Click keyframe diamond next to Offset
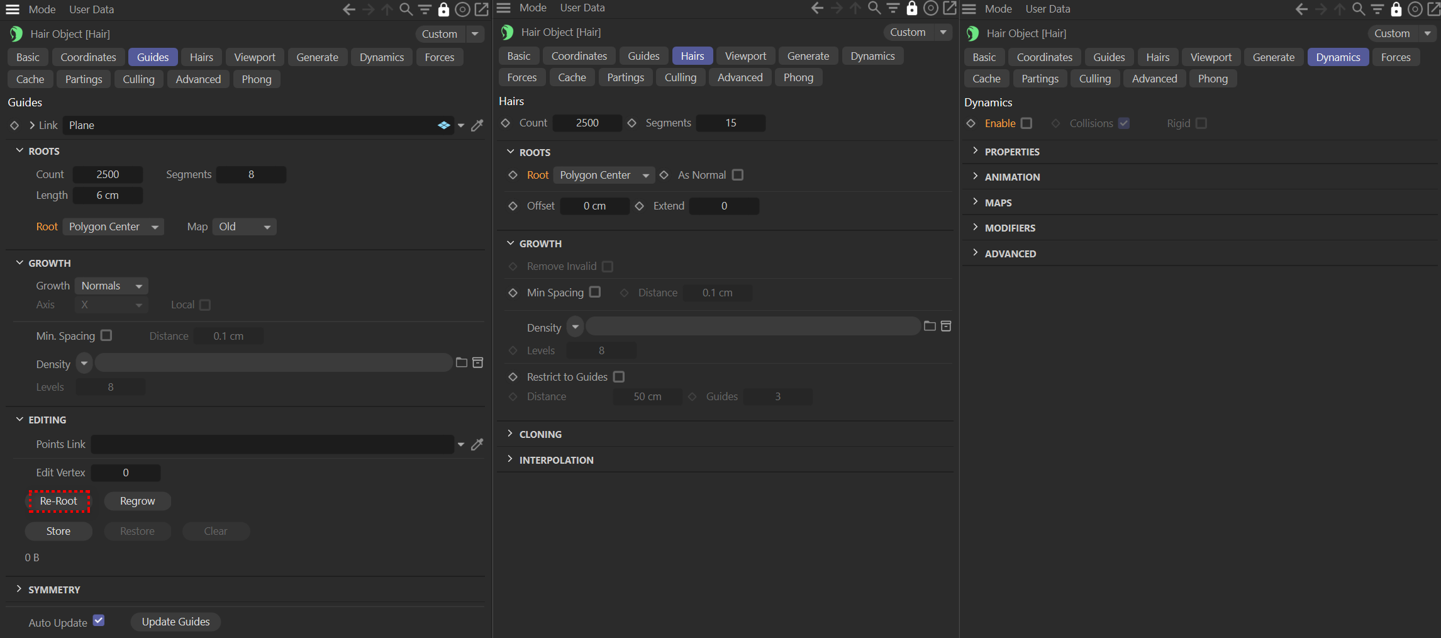1441x638 pixels. (513, 206)
